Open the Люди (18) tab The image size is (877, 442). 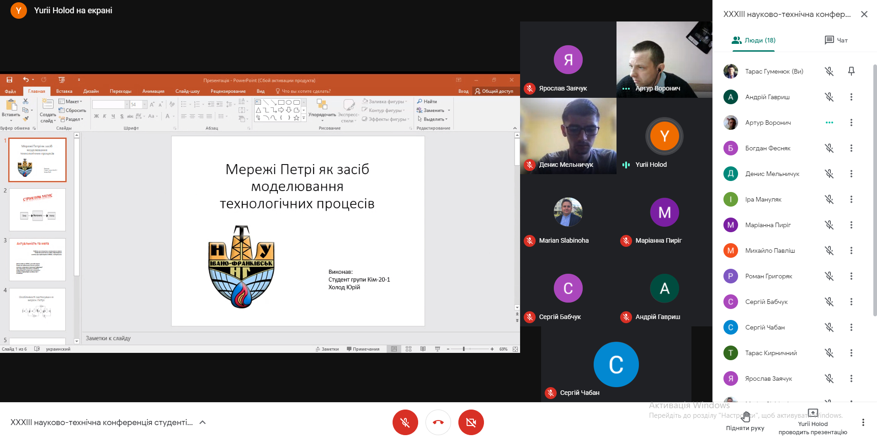754,40
